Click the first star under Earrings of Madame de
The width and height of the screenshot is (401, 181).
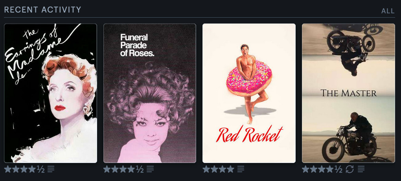8,169
